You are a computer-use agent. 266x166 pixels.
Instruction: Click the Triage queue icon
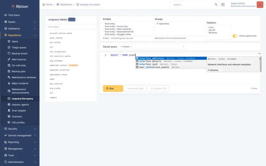[x=9, y=48]
